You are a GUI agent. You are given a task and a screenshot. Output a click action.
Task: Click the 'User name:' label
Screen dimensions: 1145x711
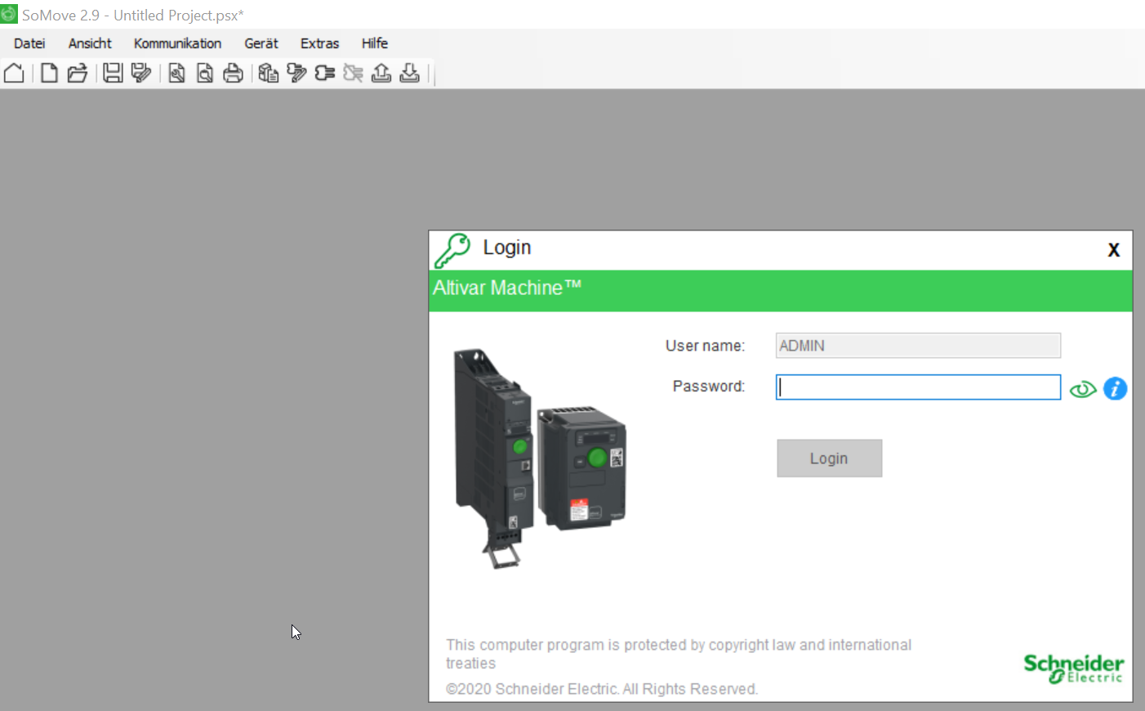(705, 346)
